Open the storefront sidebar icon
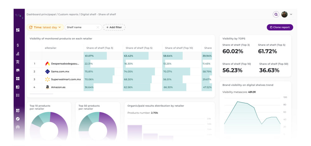Screen dimensions: 311x146 (x=18, y=70)
